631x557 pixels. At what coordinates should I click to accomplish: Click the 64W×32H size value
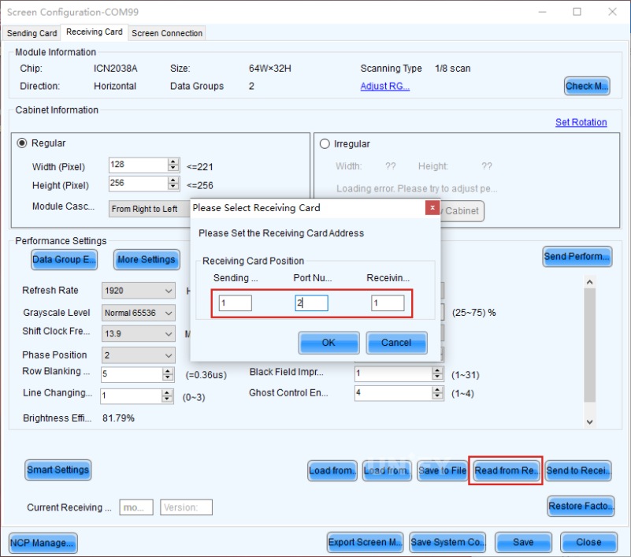click(x=269, y=69)
